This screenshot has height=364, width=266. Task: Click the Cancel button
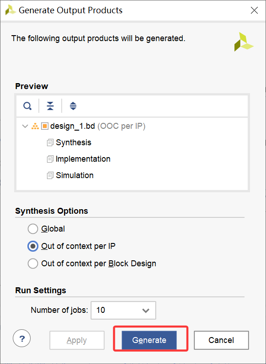(x=221, y=340)
